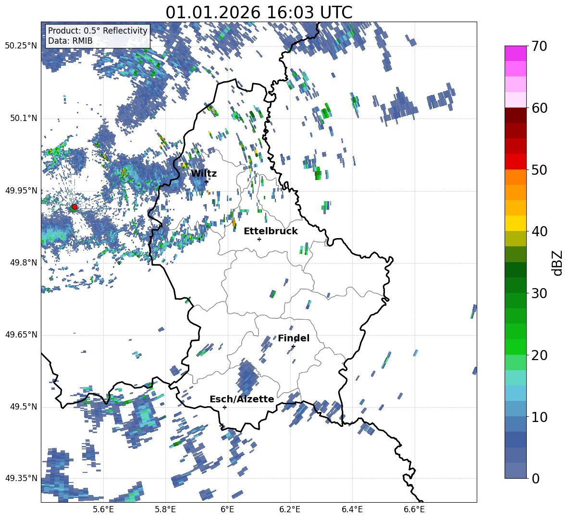Click the 0 tick on colorbar
Screen dimensions: 569x519
click(536, 478)
